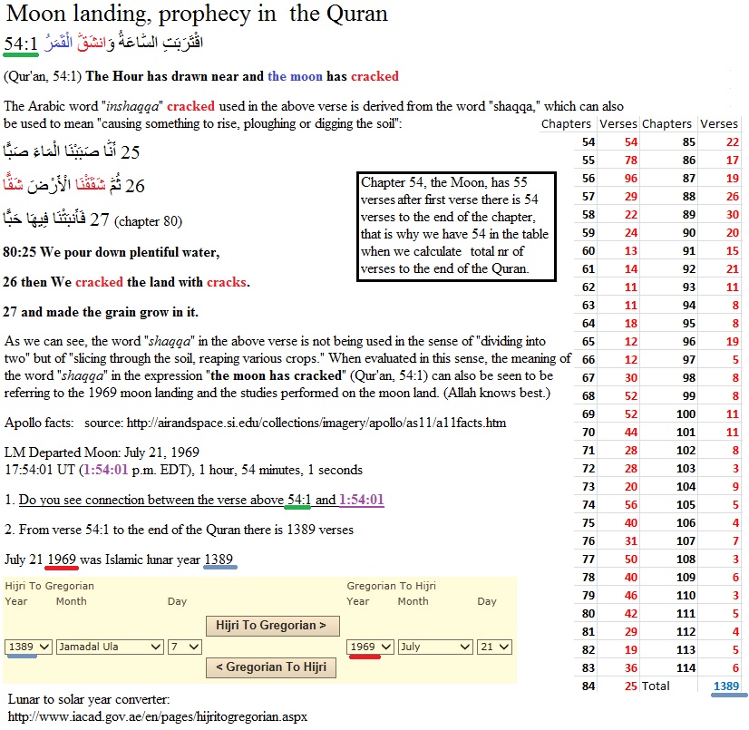Click underlined "Do you see connection between the verse" text
This screenshot has width=749, height=730.
(x=151, y=500)
